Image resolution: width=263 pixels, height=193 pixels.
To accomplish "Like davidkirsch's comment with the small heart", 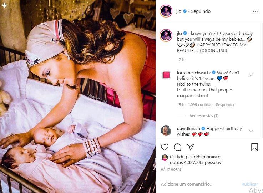I will [251, 130].
